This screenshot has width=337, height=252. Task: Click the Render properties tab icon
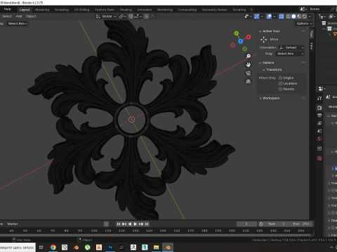coord(319,108)
